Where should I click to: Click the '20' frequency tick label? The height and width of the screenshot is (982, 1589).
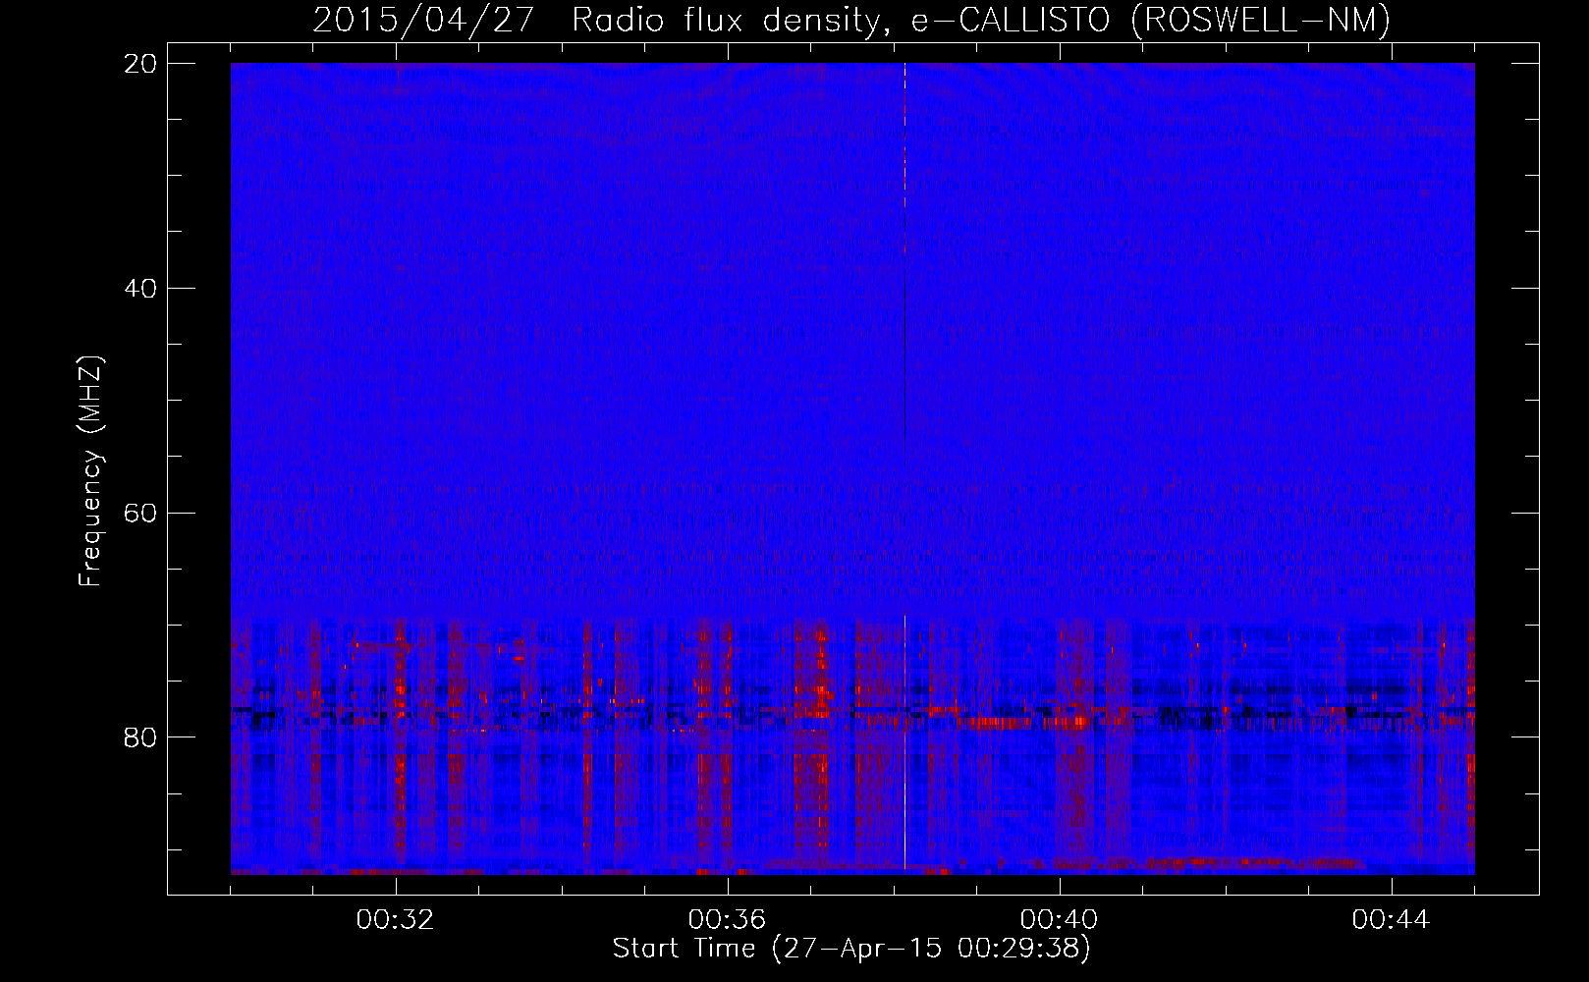[140, 64]
